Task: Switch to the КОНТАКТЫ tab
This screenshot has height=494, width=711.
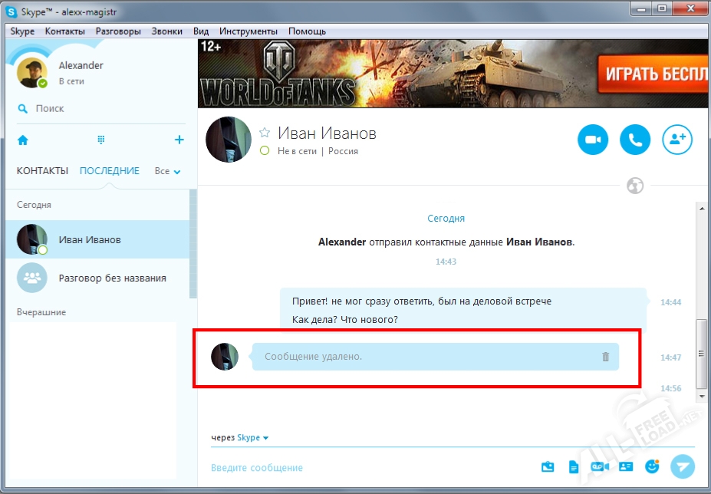Action: pos(42,171)
